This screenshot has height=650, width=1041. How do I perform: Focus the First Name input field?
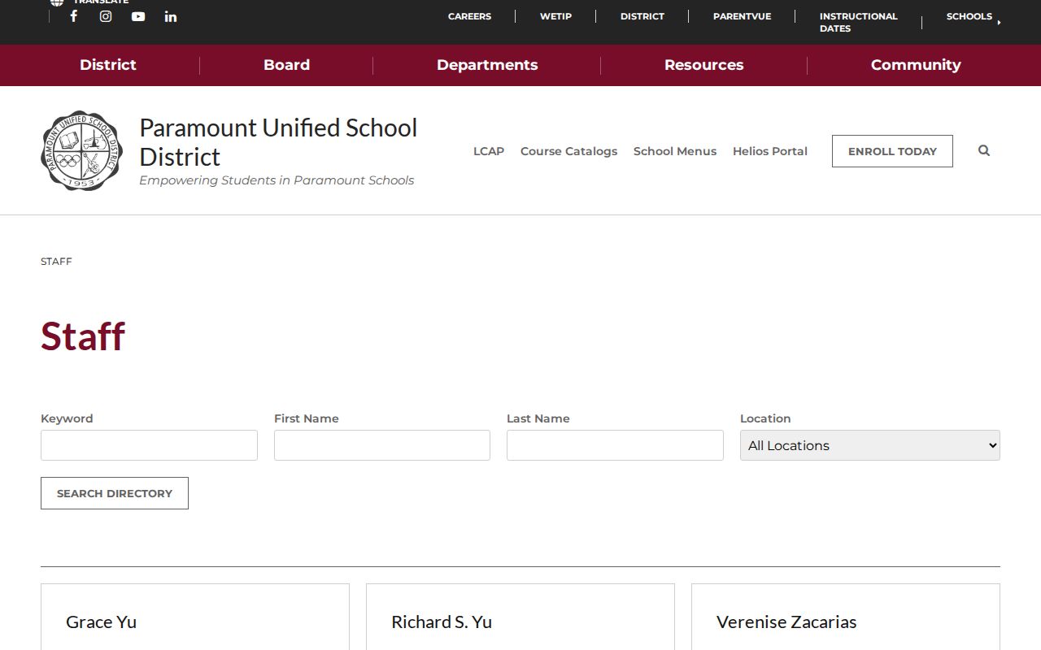(x=382, y=445)
